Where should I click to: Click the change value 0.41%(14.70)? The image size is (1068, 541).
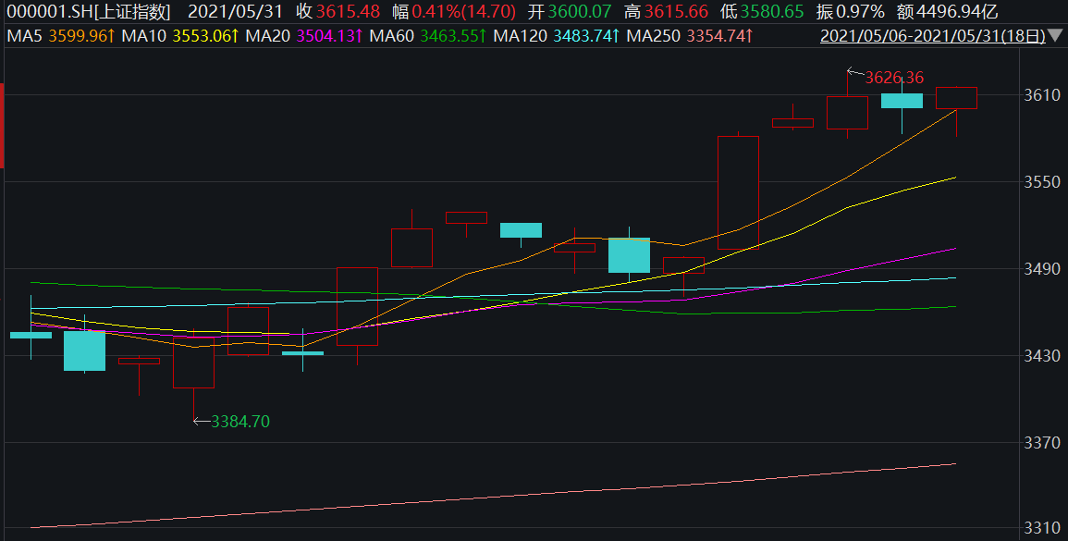[464, 12]
